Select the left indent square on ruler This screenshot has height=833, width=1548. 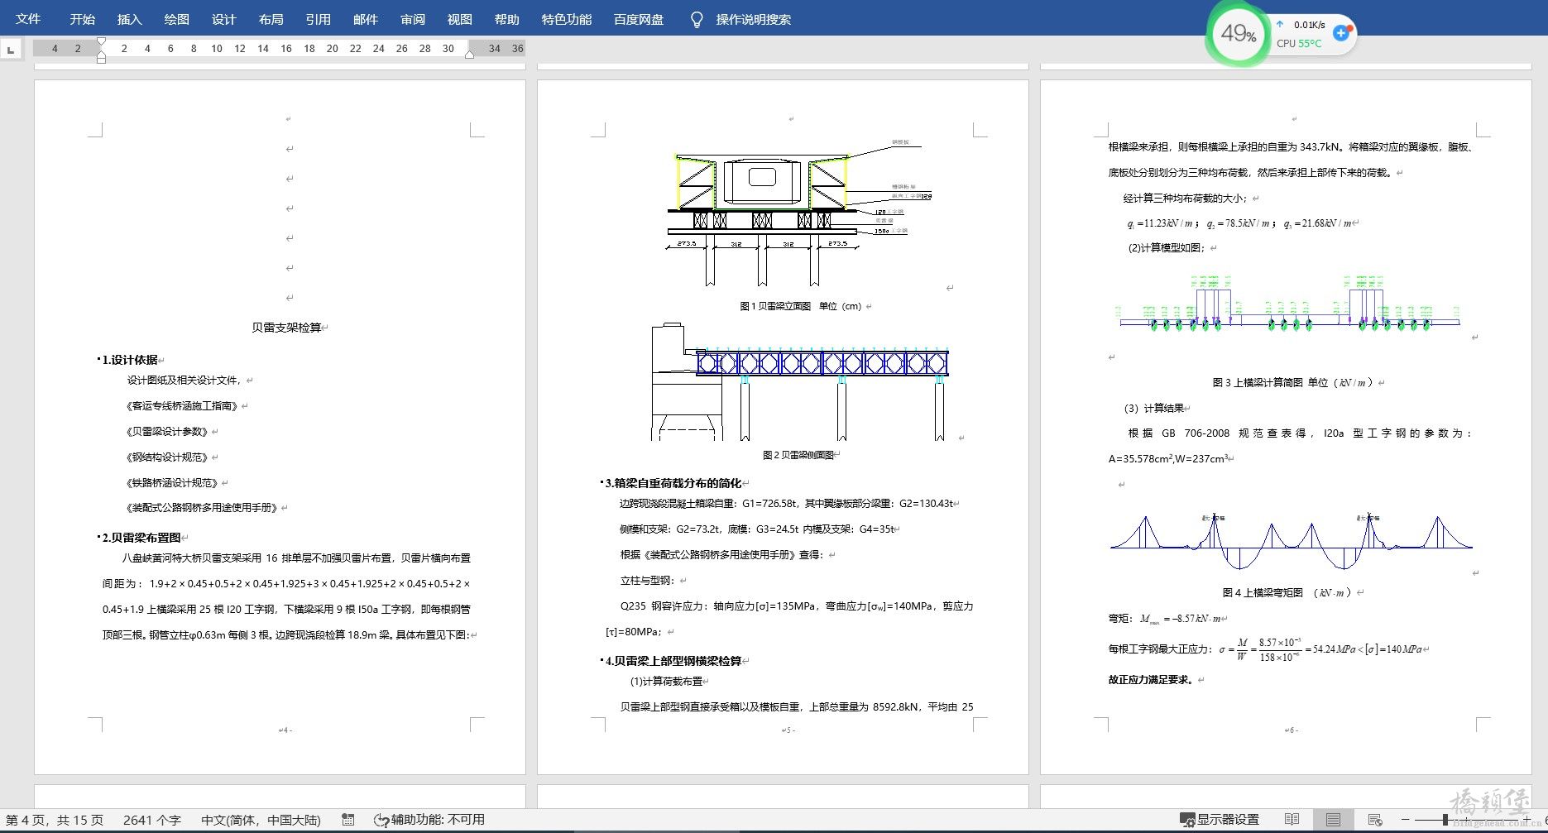(101, 59)
